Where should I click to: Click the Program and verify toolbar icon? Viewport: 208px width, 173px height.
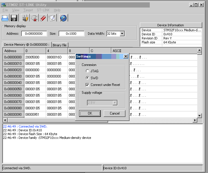pyautogui.click(x=52, y=18)
